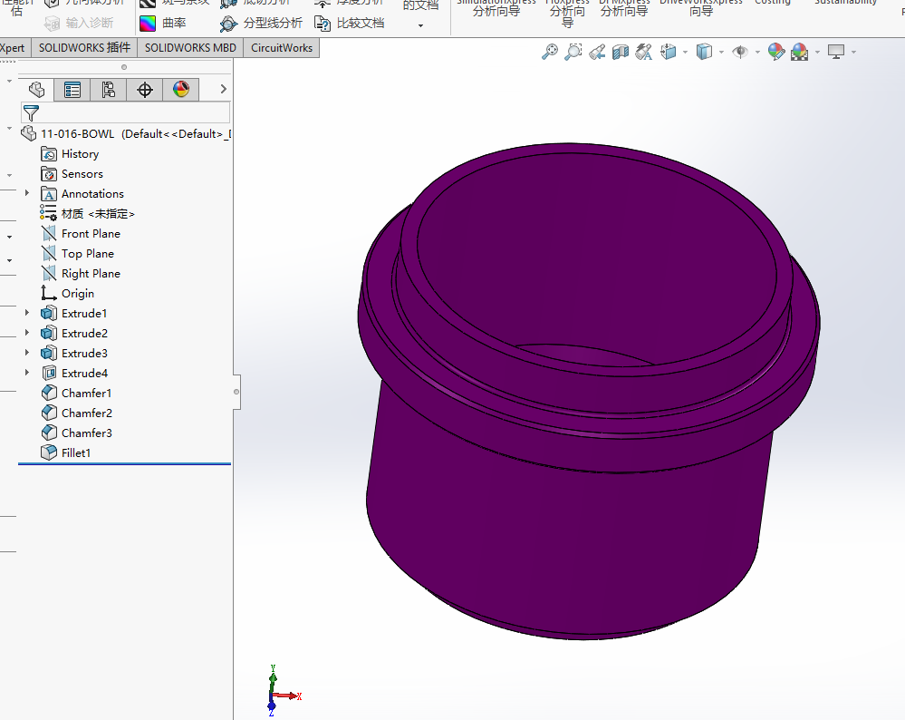Click the 曲率 curvature color swatch
The image size is (905, 720).
pyautogui.click(x=148, y=23)
